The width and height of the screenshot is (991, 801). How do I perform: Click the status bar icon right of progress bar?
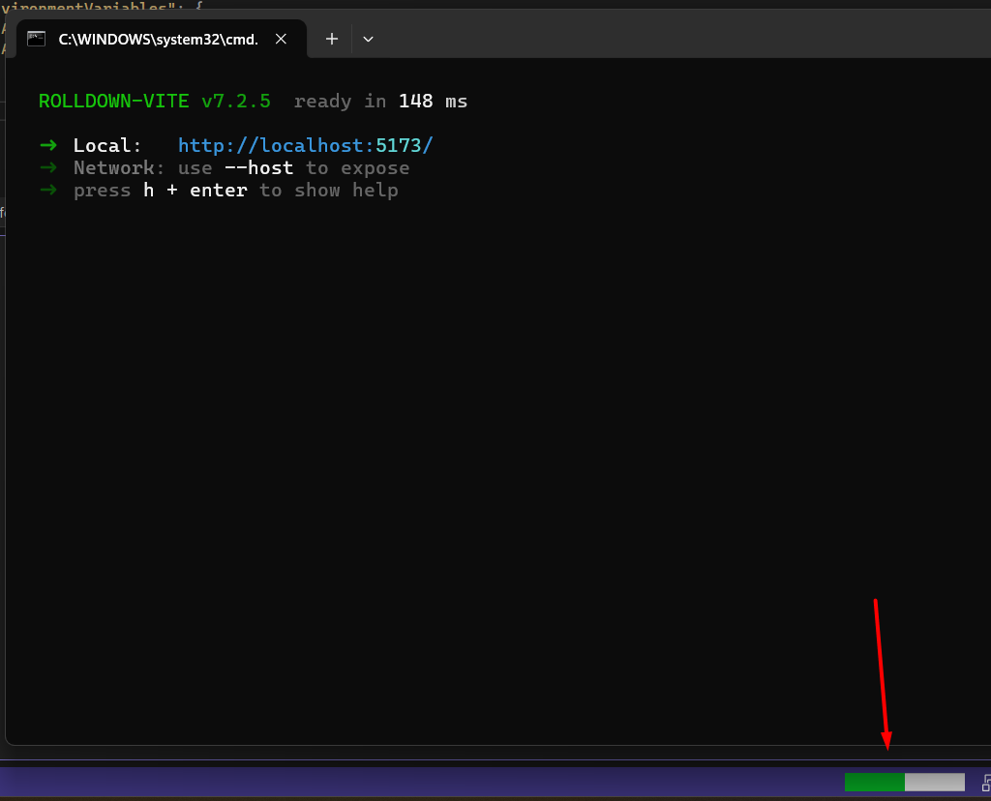pyautogui.click(x=986, y=783)
